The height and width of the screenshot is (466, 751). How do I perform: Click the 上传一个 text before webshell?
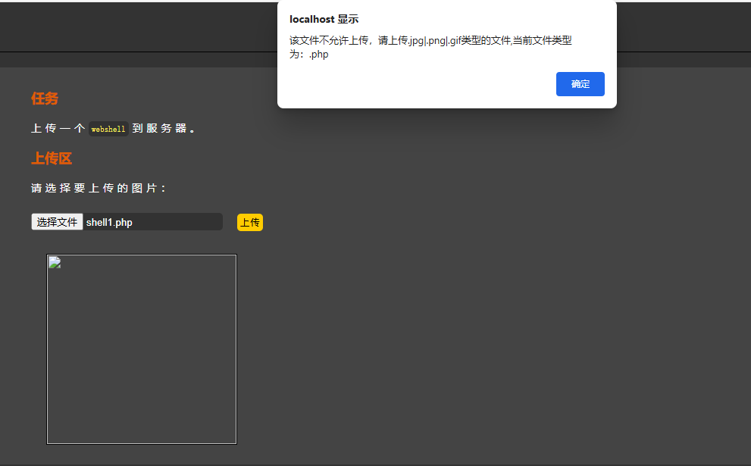click(58, 128)
